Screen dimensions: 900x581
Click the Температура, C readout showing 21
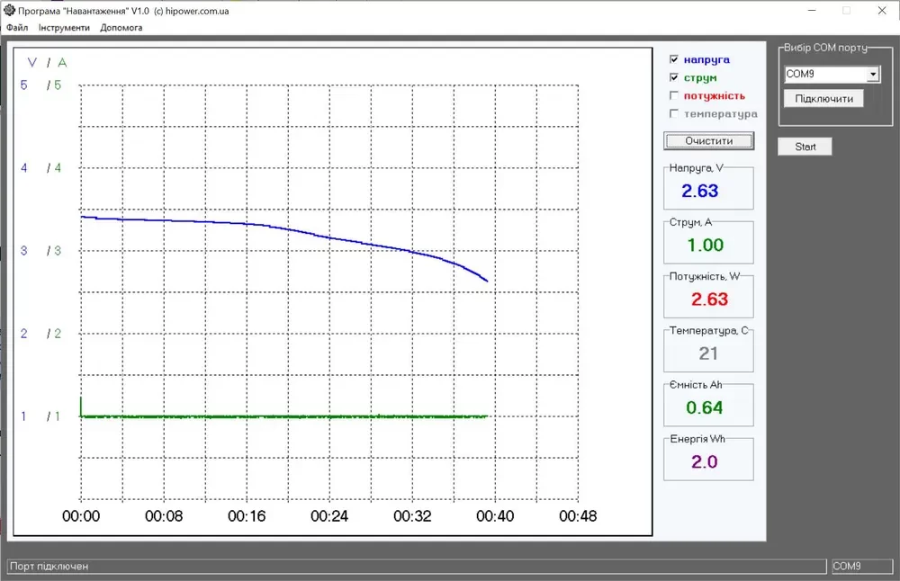708,353
